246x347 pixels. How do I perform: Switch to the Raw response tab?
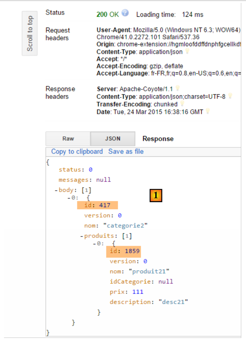(68, 139)
